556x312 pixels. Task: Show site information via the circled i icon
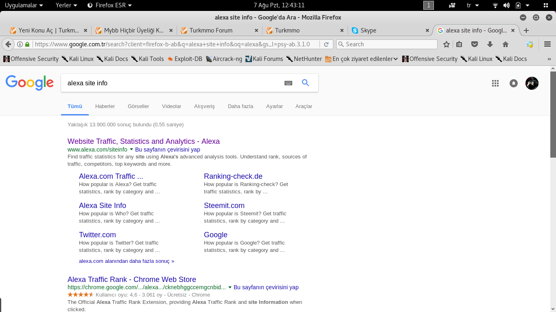20,44
